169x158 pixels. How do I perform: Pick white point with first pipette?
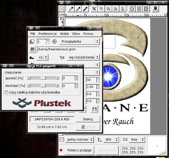click(71, 9)
